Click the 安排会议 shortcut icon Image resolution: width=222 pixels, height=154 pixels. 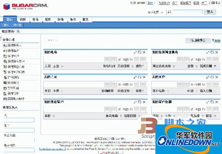[x=5, y=83]
